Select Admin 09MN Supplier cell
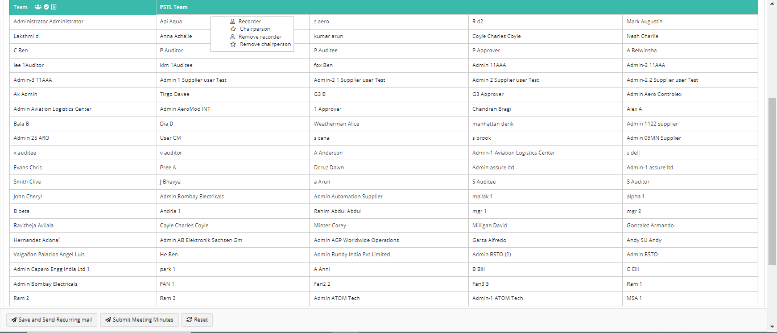This screenshot has height=333, width=777. [x=691, y=138]
